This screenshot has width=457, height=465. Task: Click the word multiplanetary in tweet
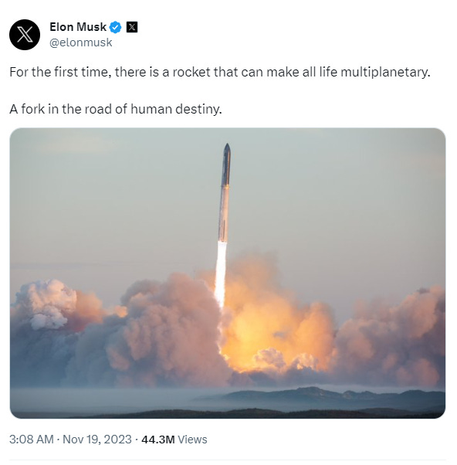click(385, 72)
